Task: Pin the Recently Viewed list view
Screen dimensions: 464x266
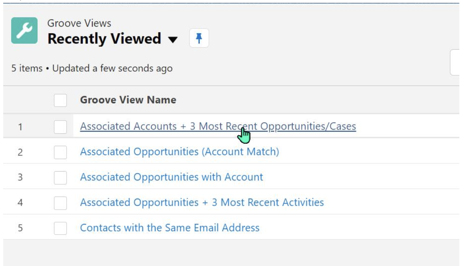Action: click(199, 38)
